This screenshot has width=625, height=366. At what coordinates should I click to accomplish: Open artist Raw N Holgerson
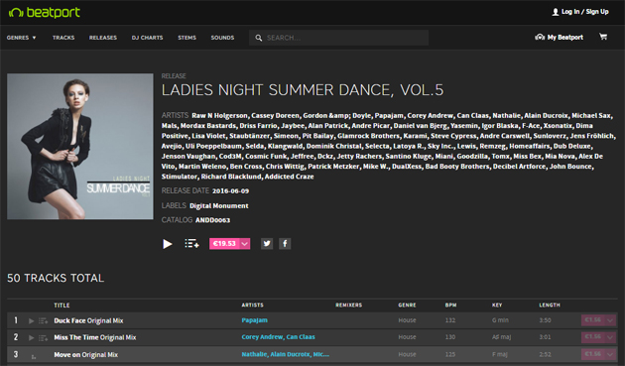coord(219,116)
